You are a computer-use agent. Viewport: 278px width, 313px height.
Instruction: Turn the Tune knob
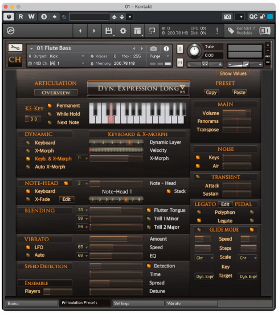point(194,51)
